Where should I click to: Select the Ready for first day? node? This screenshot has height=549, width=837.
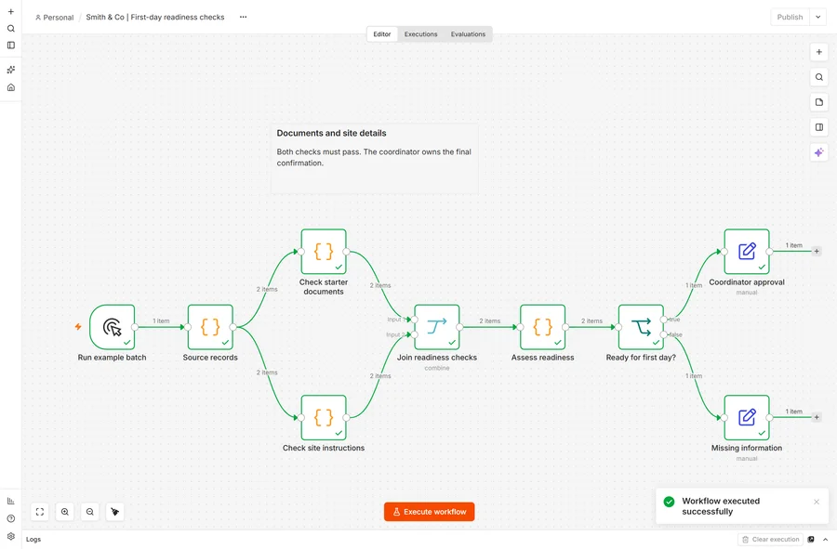click(x=641, y=327)
